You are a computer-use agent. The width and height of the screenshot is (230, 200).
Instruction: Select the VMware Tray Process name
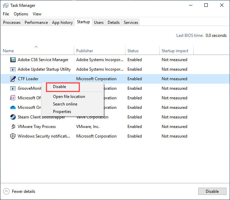coord(37,127)
